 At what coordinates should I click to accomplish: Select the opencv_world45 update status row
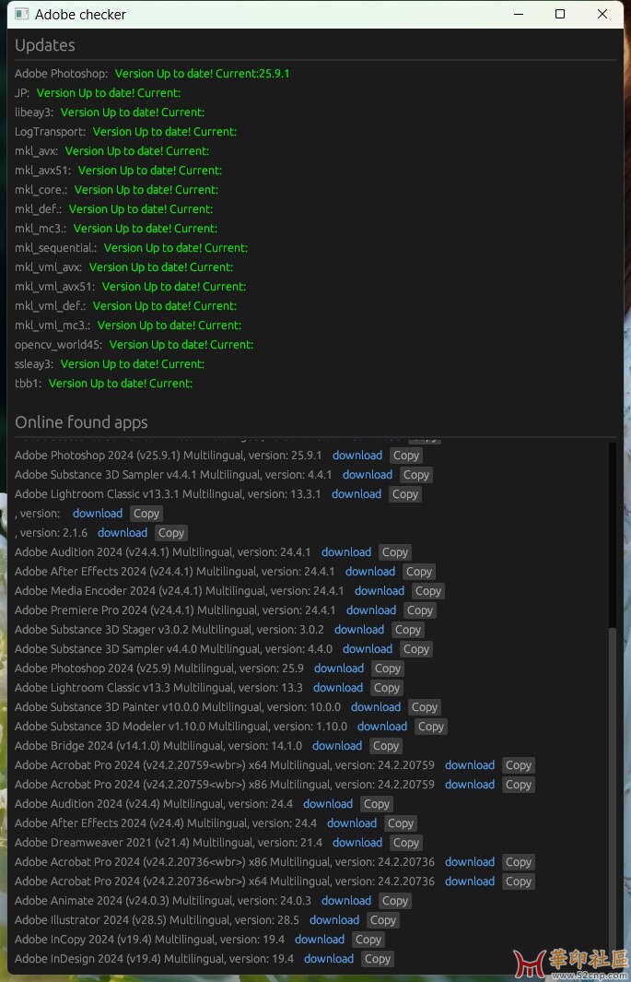[134, 345]
